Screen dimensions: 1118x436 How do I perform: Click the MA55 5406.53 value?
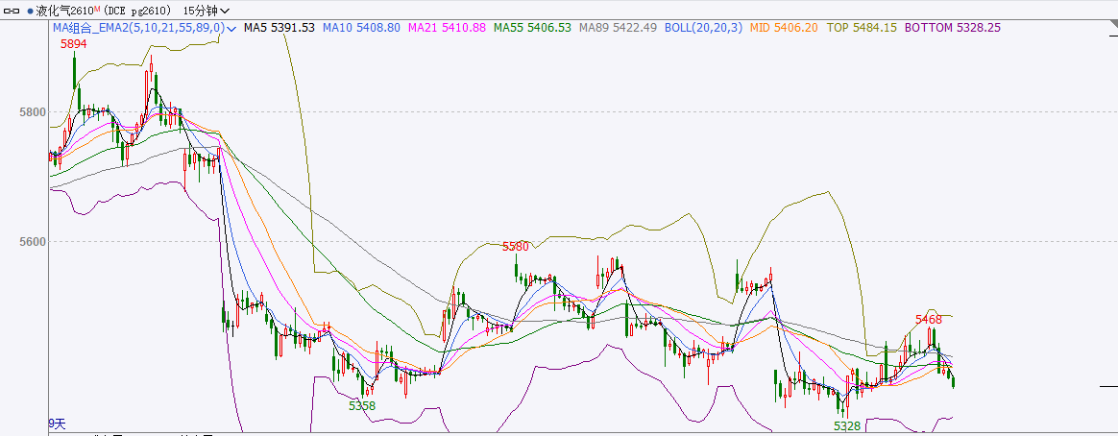point(533,28)
